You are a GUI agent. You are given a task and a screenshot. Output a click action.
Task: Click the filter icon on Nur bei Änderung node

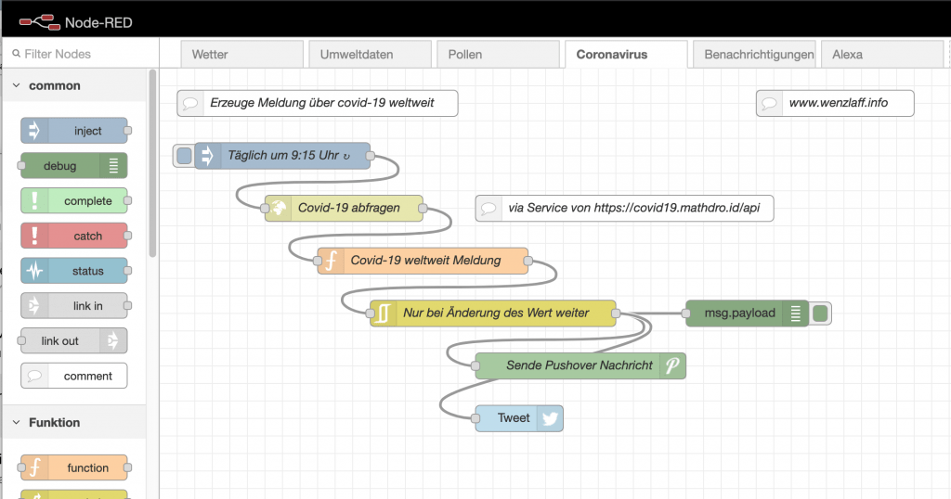click(x=384, y=313)
